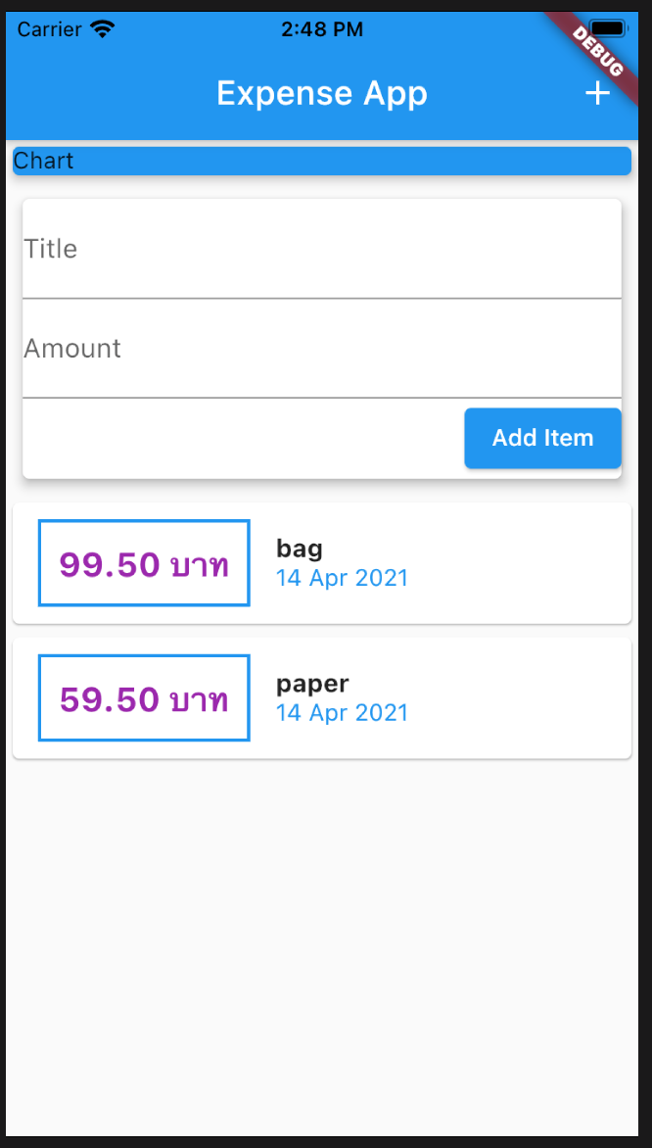Tap the plus icon in app bar
This screenshot has height=1148, width=652.
point(597,93)
